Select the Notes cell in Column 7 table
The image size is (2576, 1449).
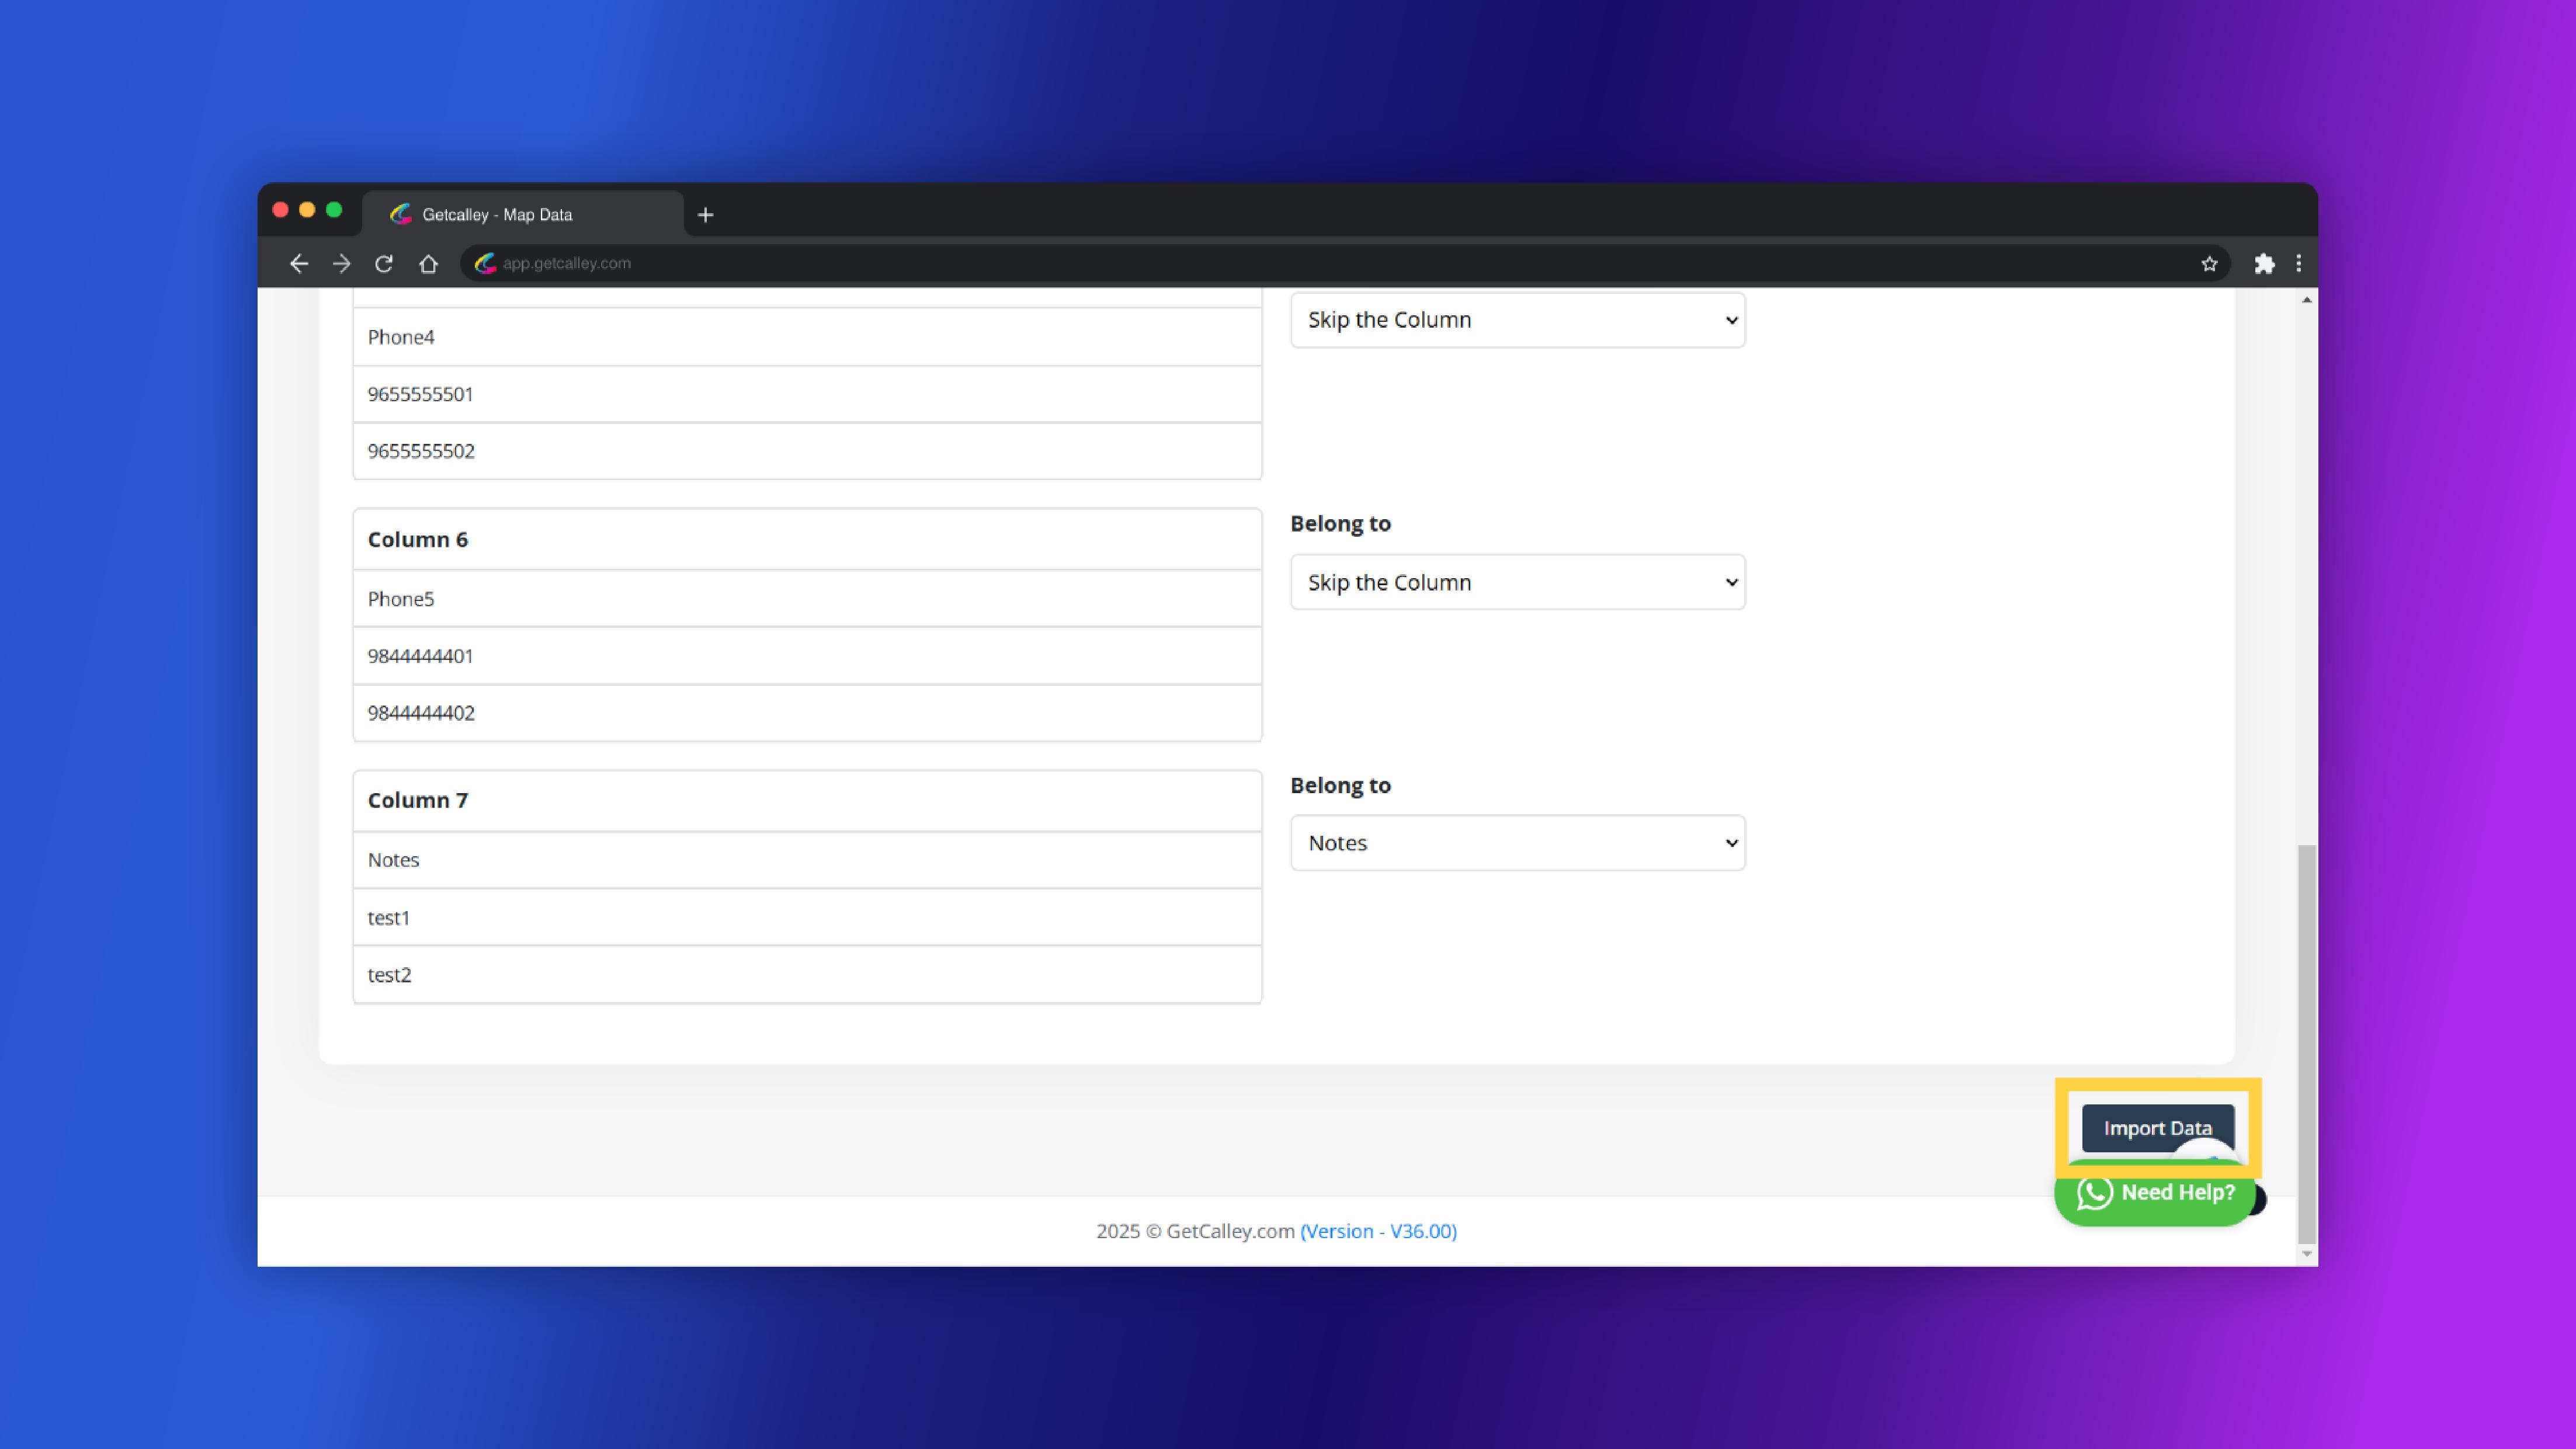tap(807, 860)
